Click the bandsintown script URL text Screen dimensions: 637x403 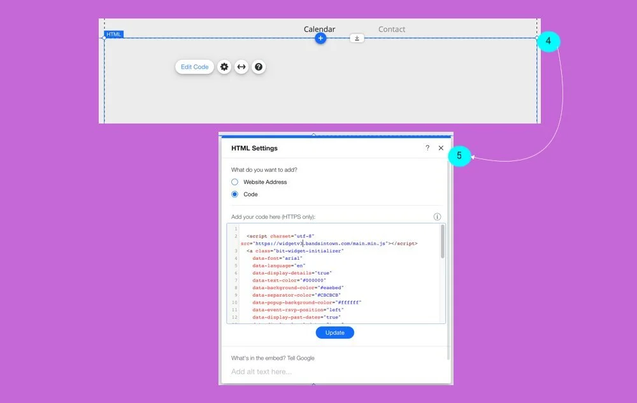coord(320,243)
